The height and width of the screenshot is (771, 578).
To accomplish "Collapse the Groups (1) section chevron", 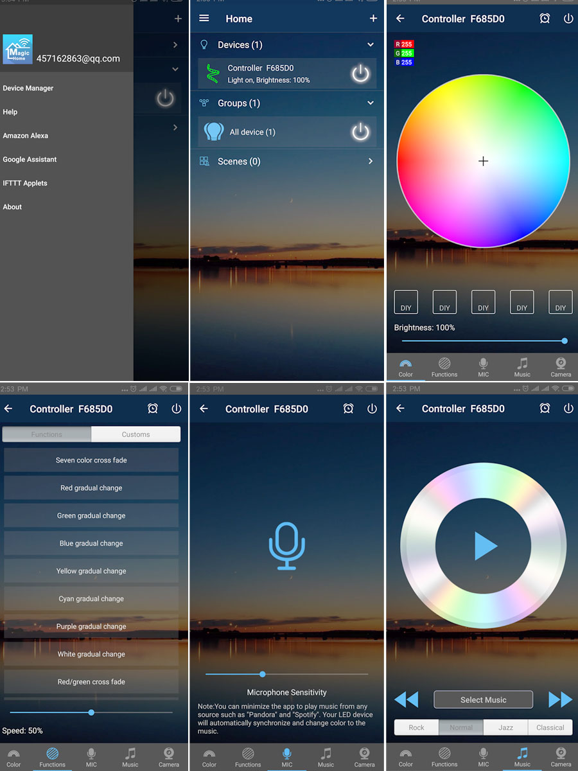I will point(371,103).
